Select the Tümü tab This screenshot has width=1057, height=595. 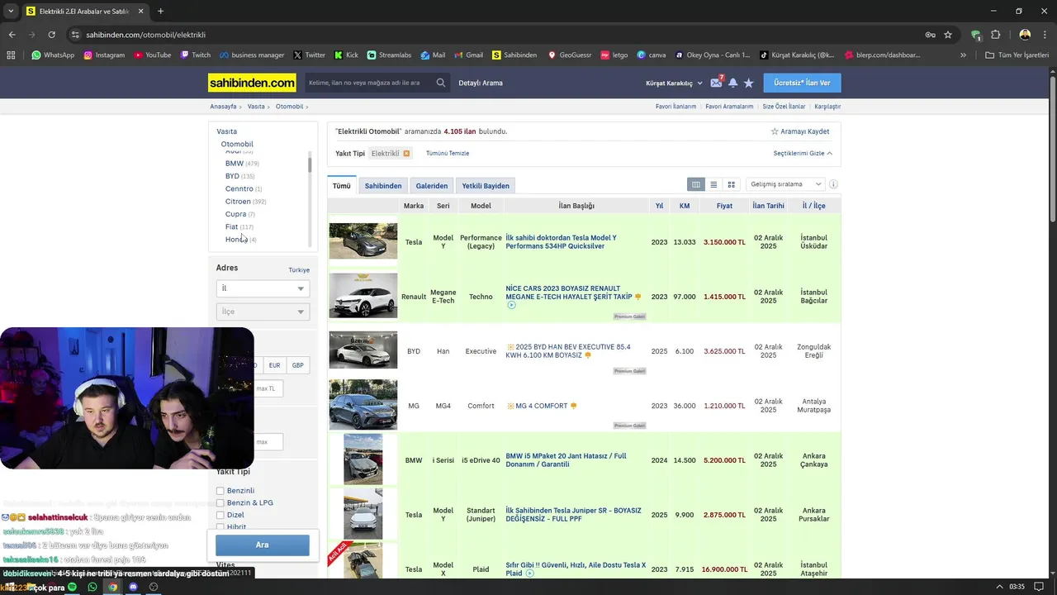point(342,186)
